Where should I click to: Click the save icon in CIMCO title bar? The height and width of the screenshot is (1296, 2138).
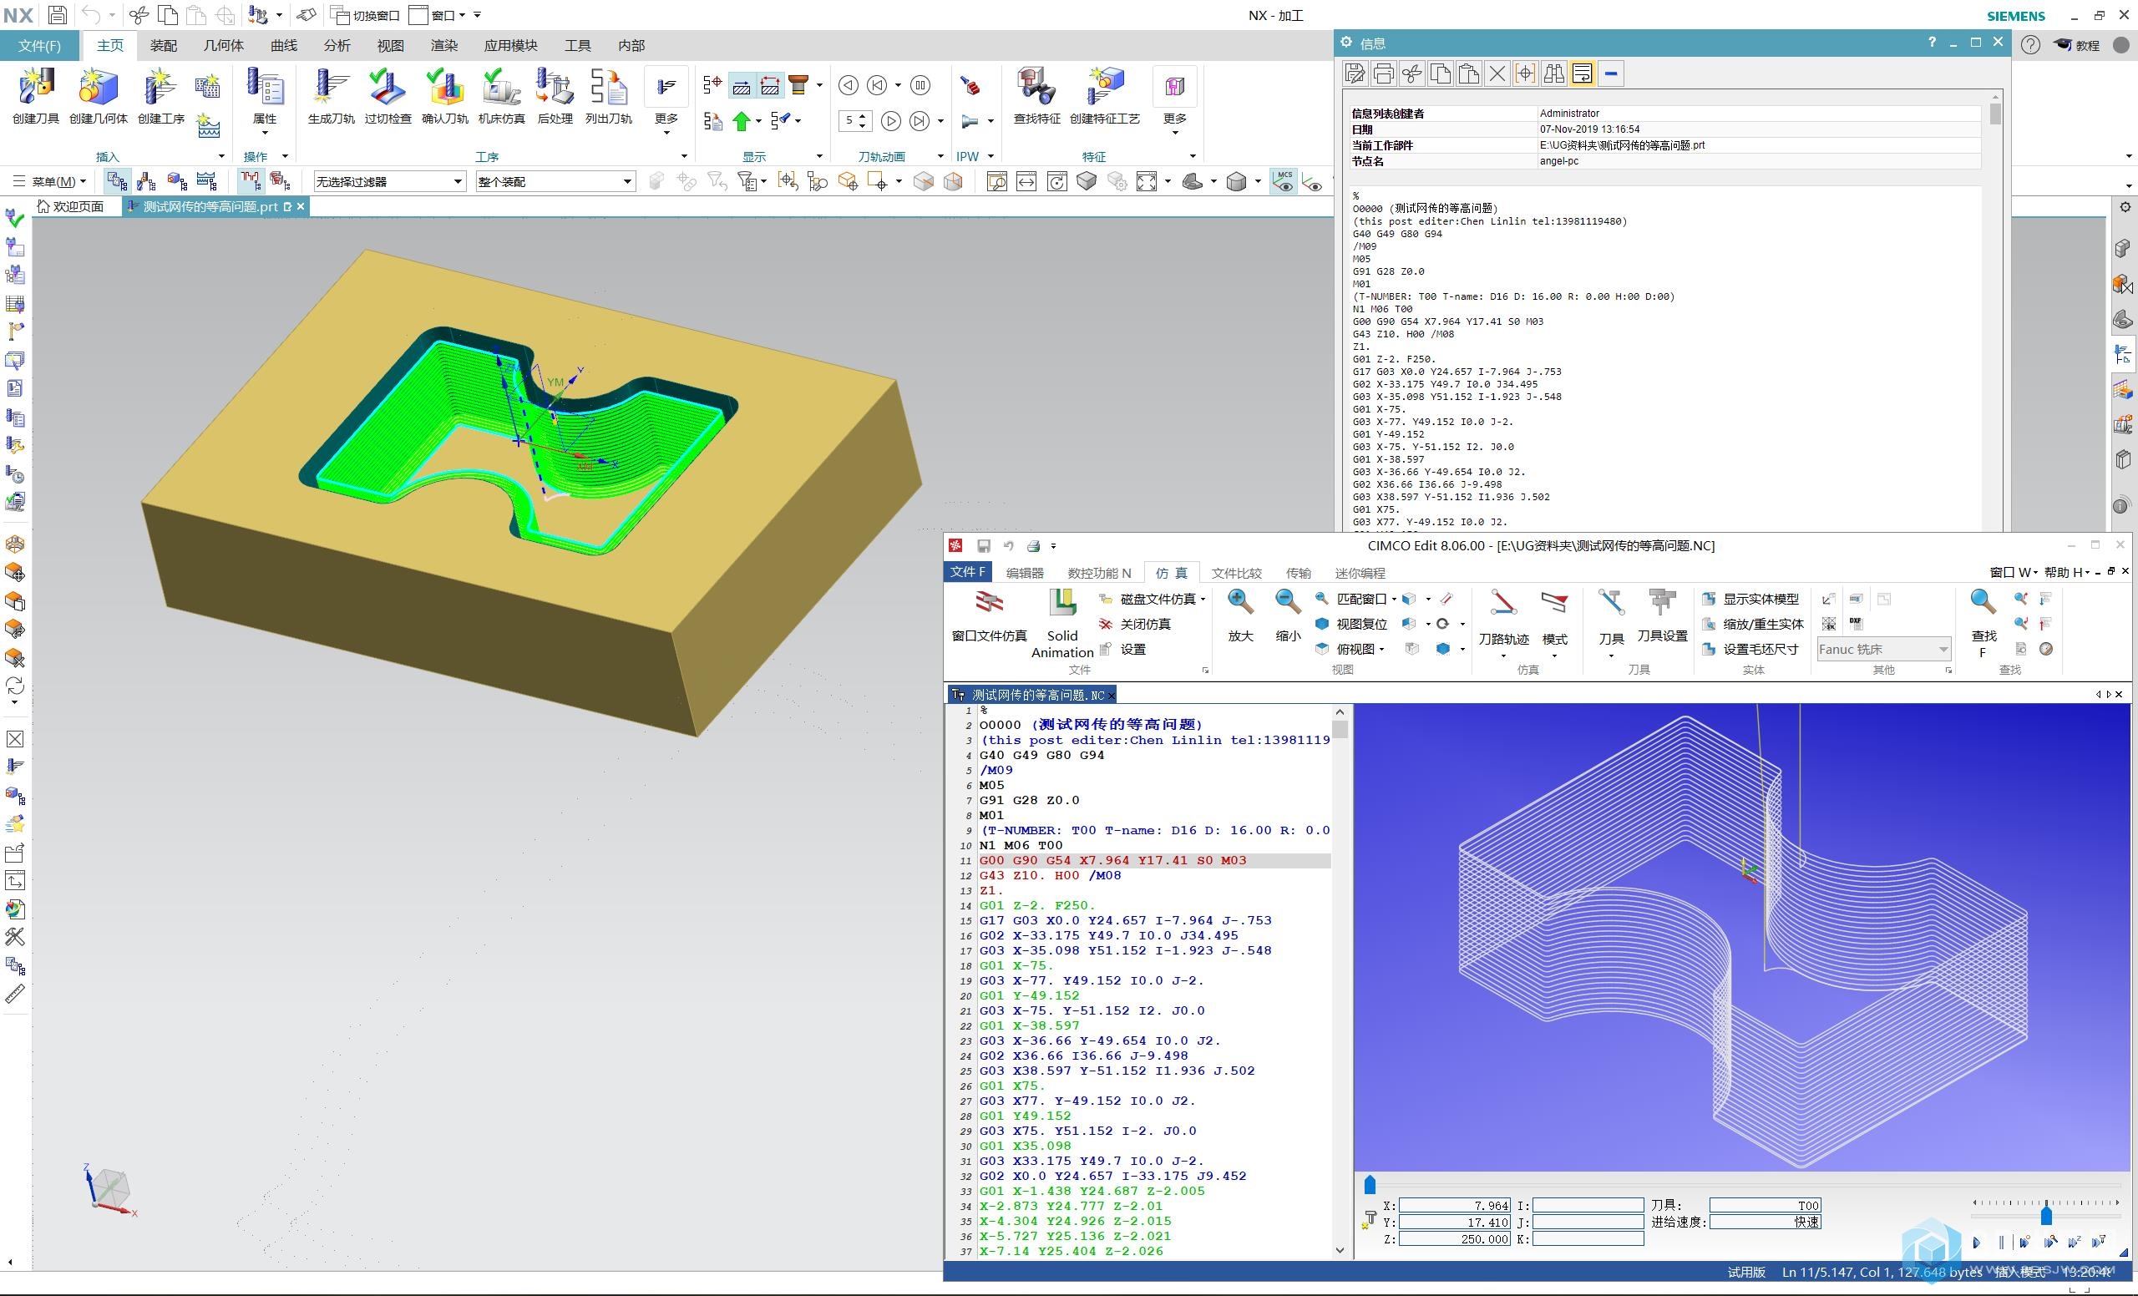pos(983,545)
